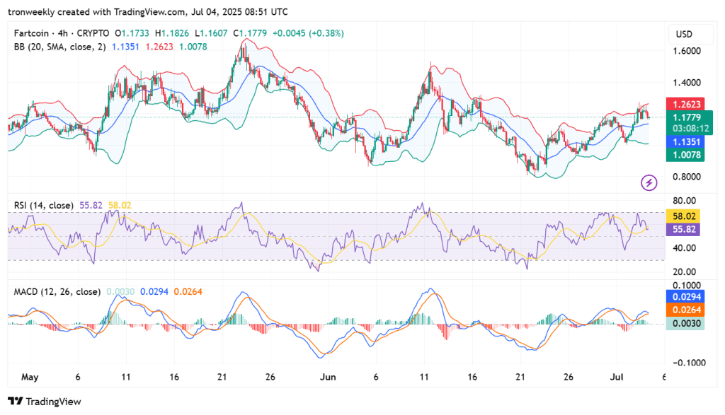Click the purple lightning bolt icon

649,183
